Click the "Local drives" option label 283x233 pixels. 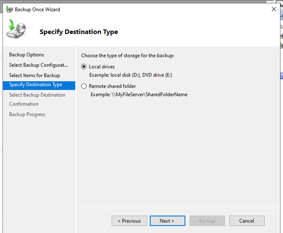pos(102,66)
